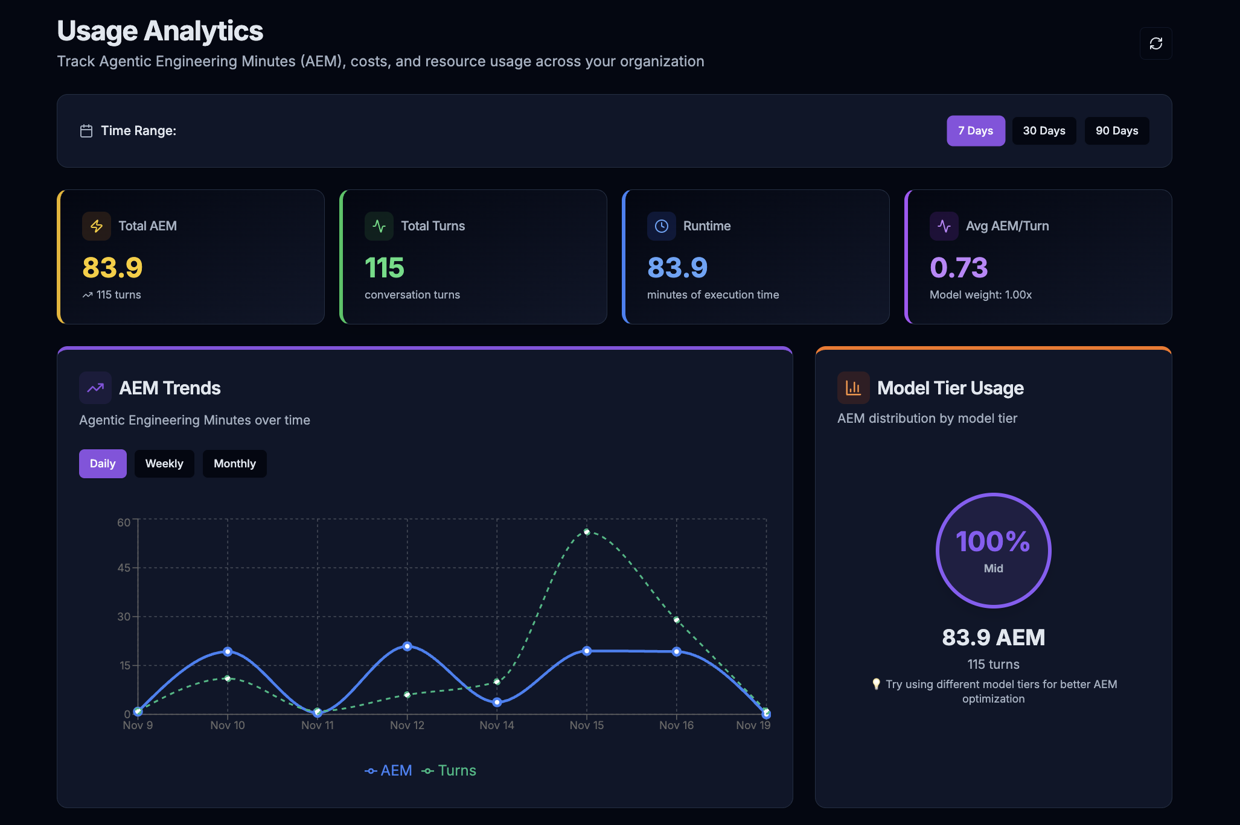Click the waveform icon on Total Turns card
Image resolution: width=1240 pixels, height=825 pixels.
(379, 226)
